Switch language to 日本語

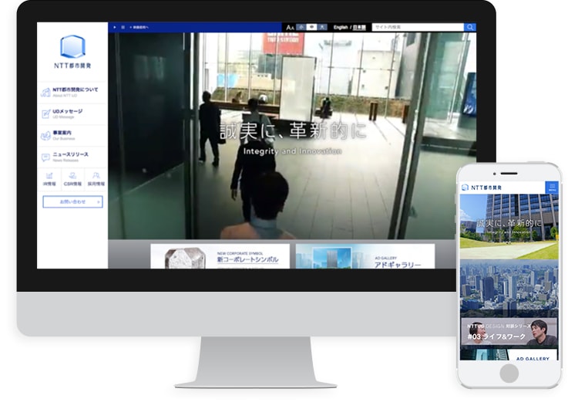point(359,27)
